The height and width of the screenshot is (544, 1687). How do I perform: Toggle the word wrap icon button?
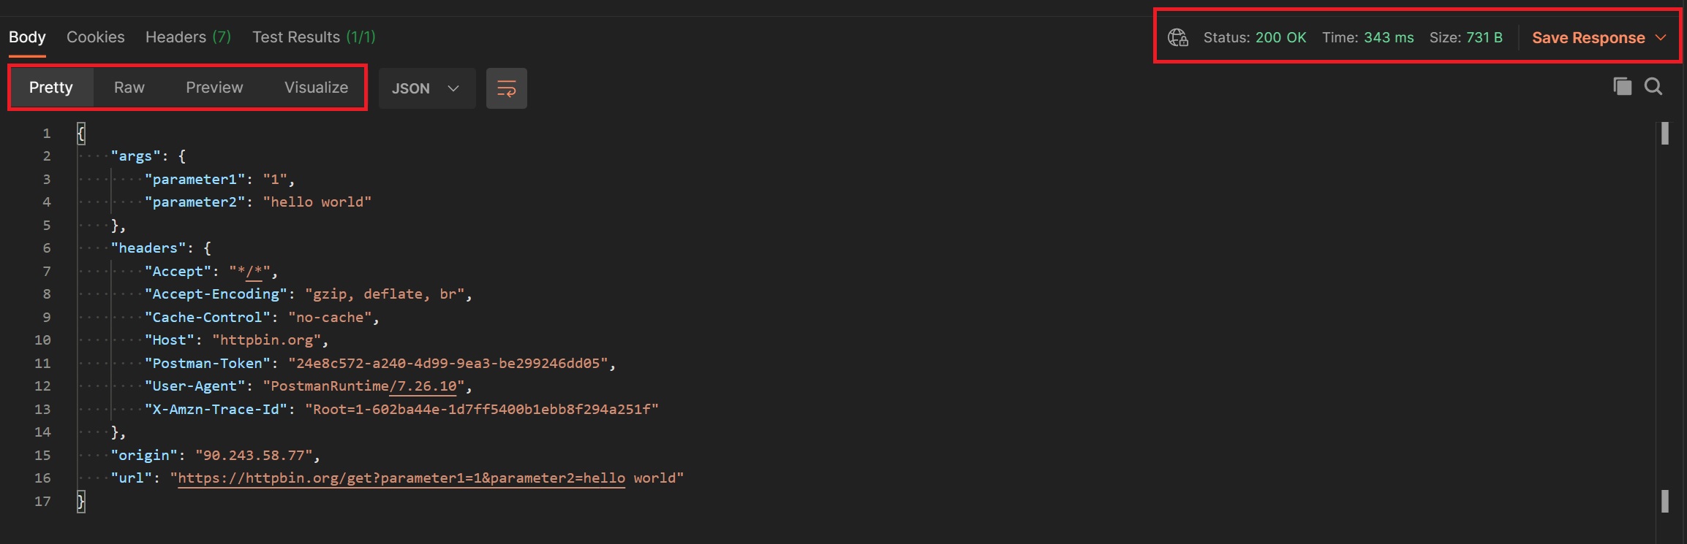(x=506, y=88)
